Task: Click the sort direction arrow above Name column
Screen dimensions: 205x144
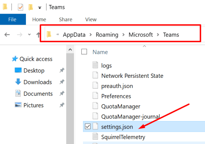Action: [x=144, y=46]
